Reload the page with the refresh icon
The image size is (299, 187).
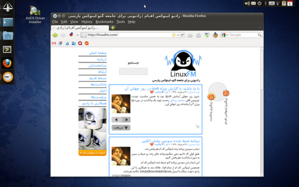[182, 35]
